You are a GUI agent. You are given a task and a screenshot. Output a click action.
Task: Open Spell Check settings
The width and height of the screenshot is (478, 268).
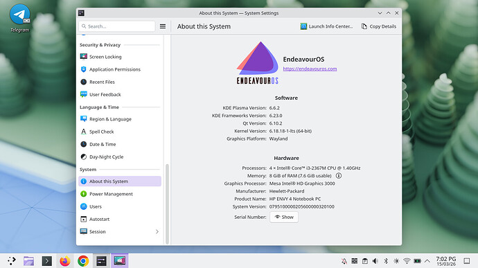pyautogui.click(x=119, y=132)
